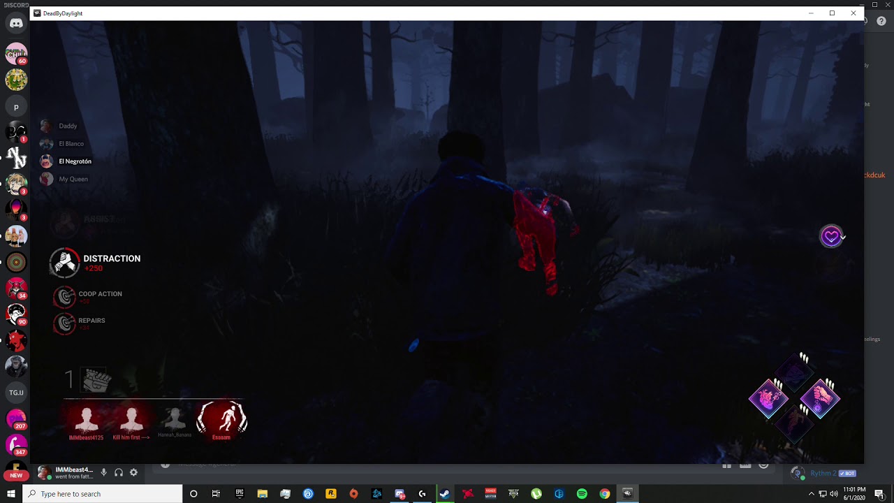Open Discord user settings gear
This screenshot has width=894, height=503.
133,473
